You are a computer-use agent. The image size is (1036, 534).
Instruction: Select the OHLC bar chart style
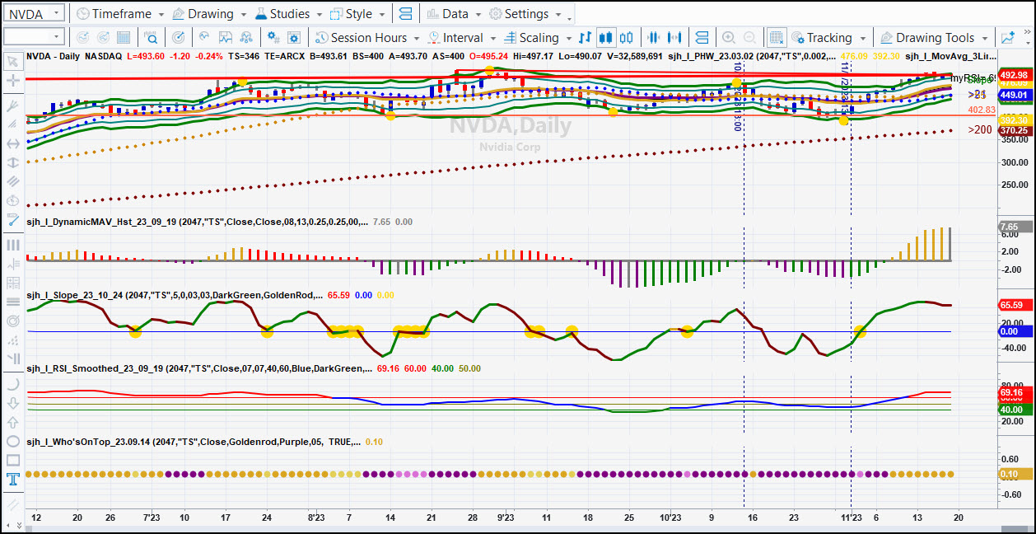pos(586,38)
